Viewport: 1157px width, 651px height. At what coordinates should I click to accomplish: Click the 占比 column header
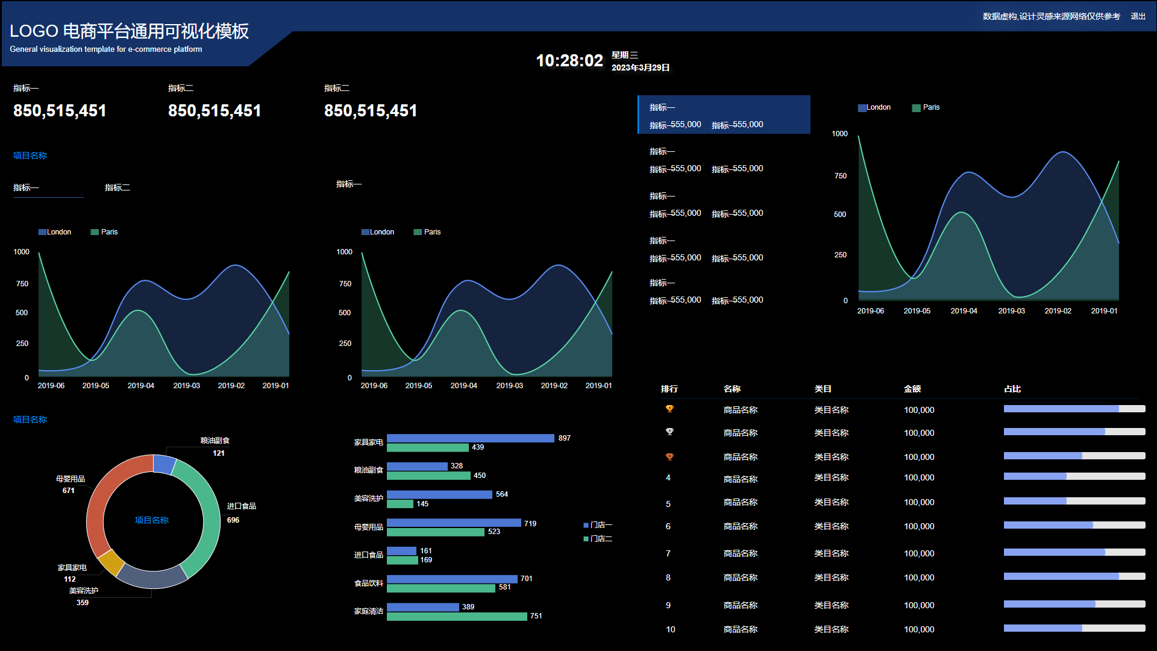(1012, 389)
